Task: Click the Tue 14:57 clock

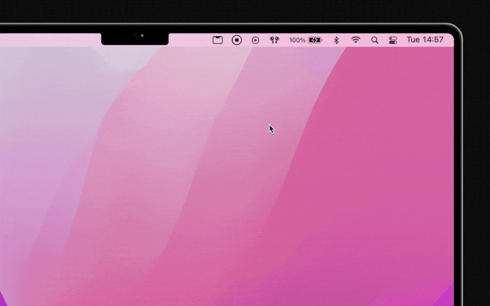Action: pos(425,40)
